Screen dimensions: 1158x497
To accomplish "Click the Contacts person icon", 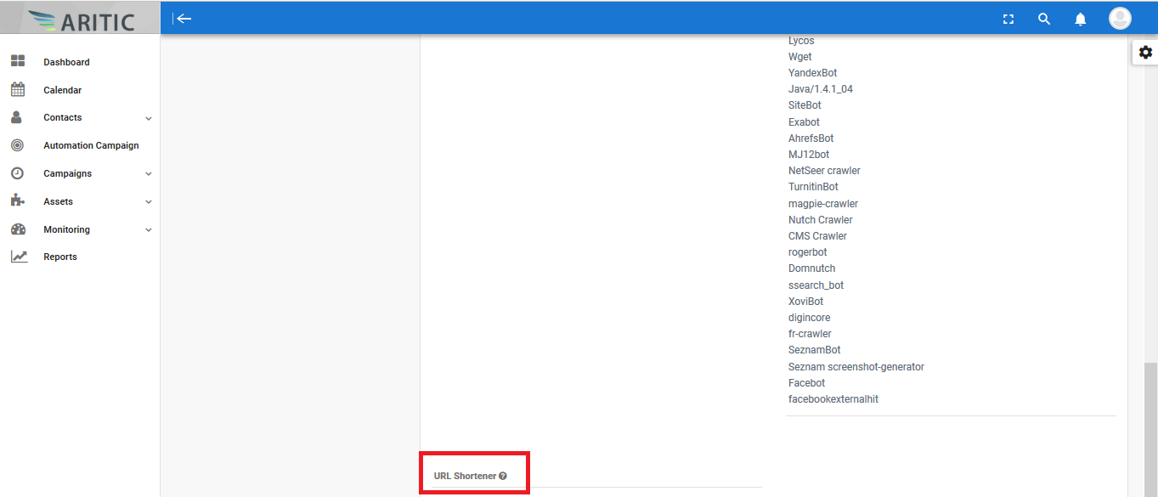I will pos(16,117).
